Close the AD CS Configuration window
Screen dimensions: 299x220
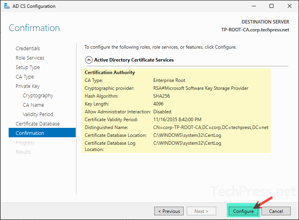pos(290,6)
